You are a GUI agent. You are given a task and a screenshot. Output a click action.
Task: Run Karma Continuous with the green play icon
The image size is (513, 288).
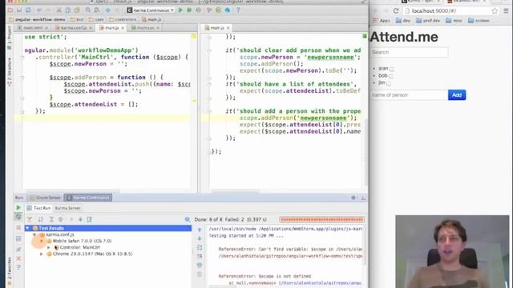(180, 10)
